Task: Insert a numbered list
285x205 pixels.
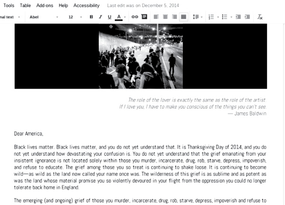Action: coord(211,17)
